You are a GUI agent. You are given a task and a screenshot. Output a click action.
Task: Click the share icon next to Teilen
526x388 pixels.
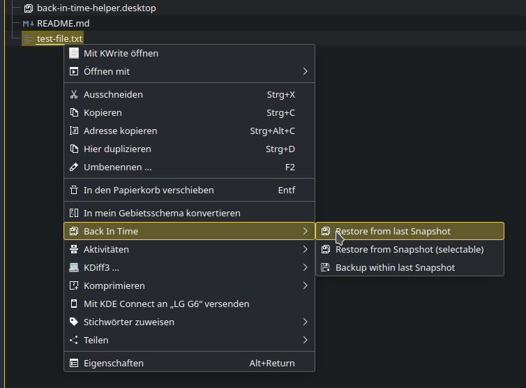74,340
